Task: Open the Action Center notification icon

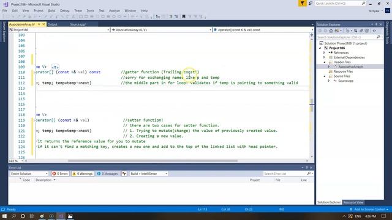Action: pos(384,216)
